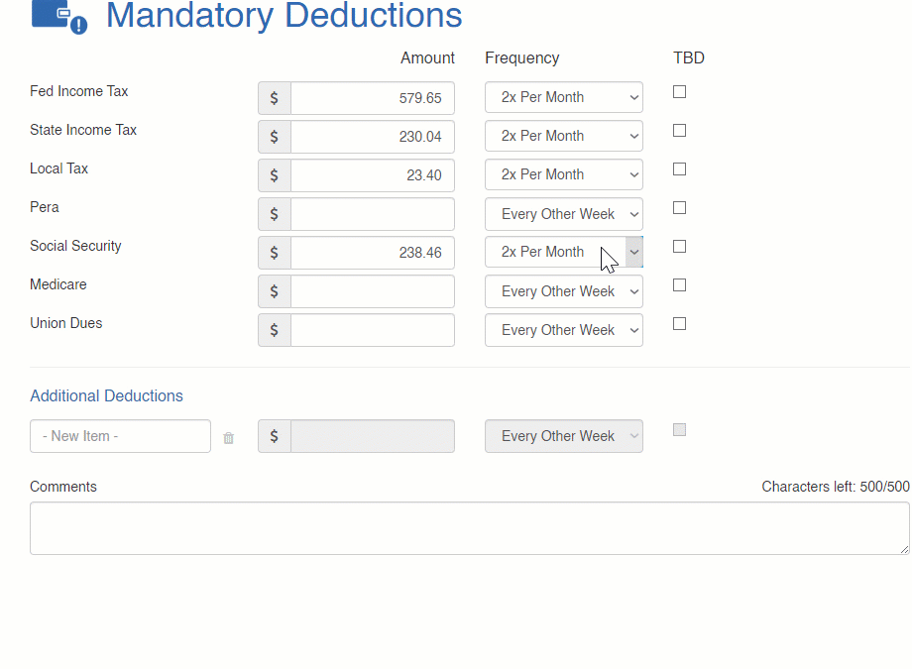Open the Medicare frequency dropdown
Viewport: 912px width, 669px height.
coord(563,290)
